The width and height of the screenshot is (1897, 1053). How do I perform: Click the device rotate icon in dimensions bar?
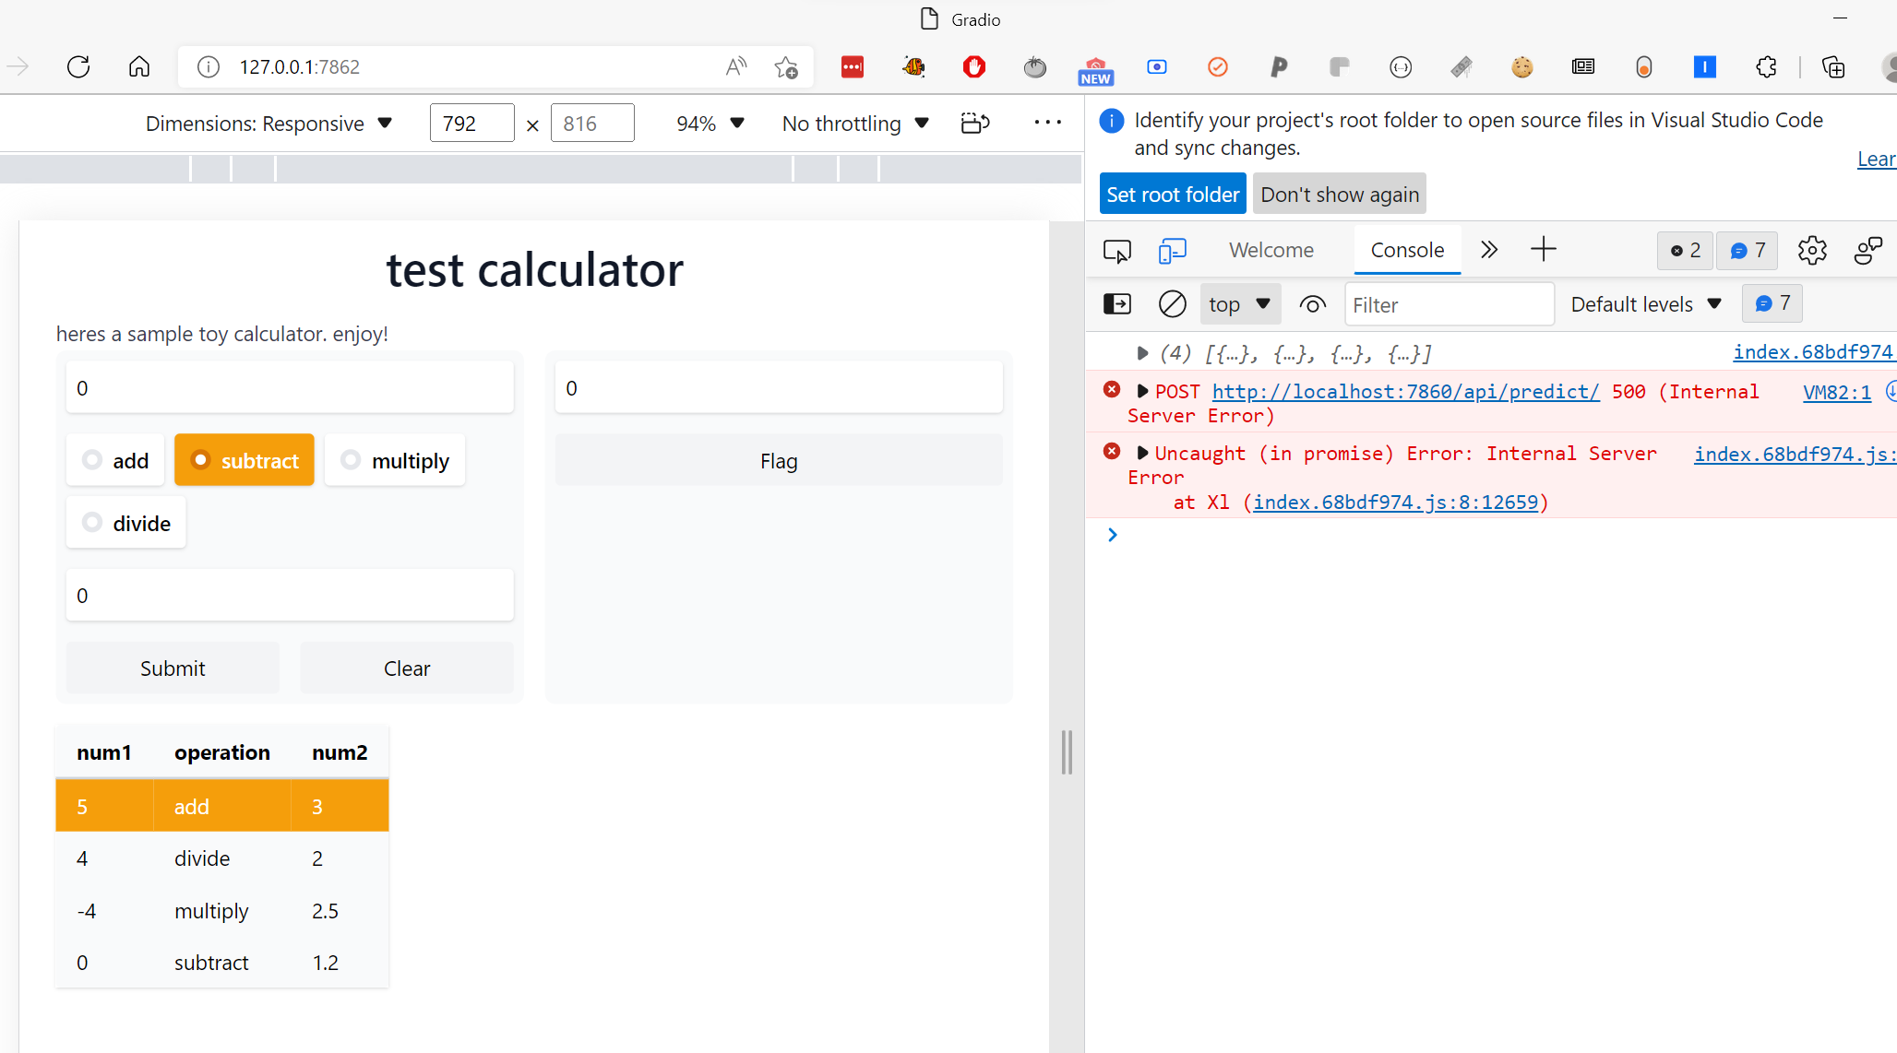click(x=975, y=123)
